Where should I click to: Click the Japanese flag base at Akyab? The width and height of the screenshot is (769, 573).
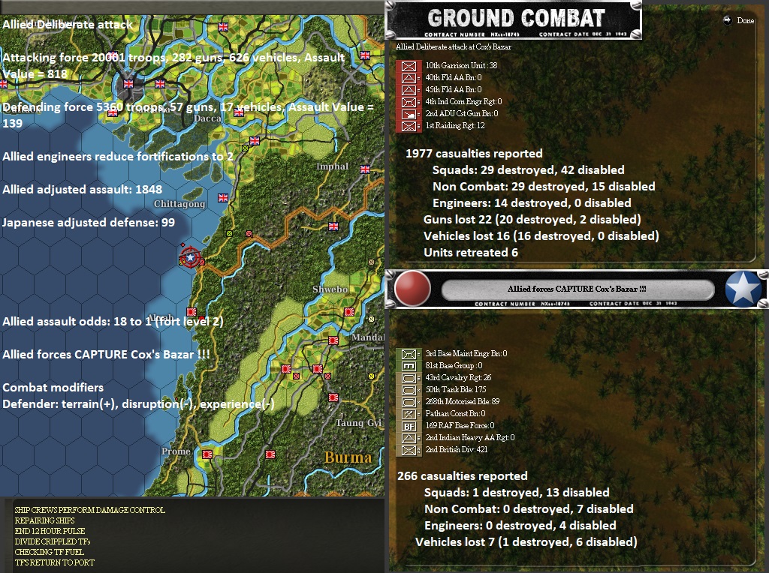tap(191, 311)
